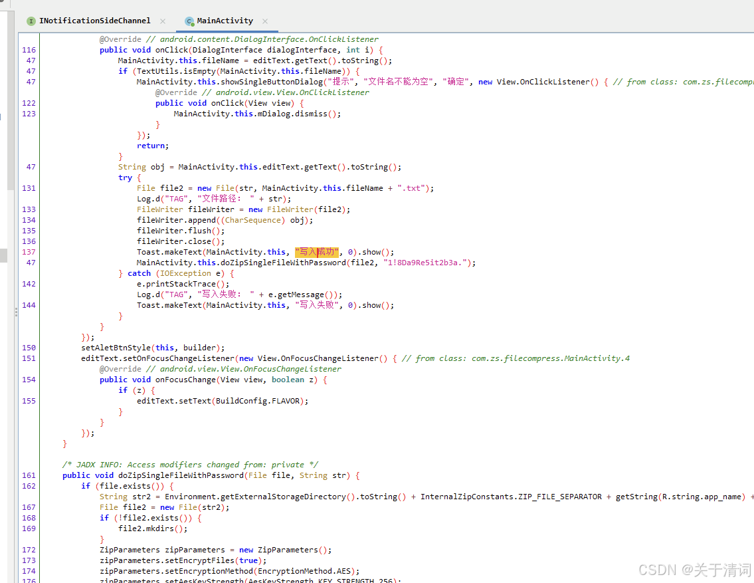Viewport: 754px width, 583px height.
Task: Click the file2.mkdirs() statement
Action: 153,528
